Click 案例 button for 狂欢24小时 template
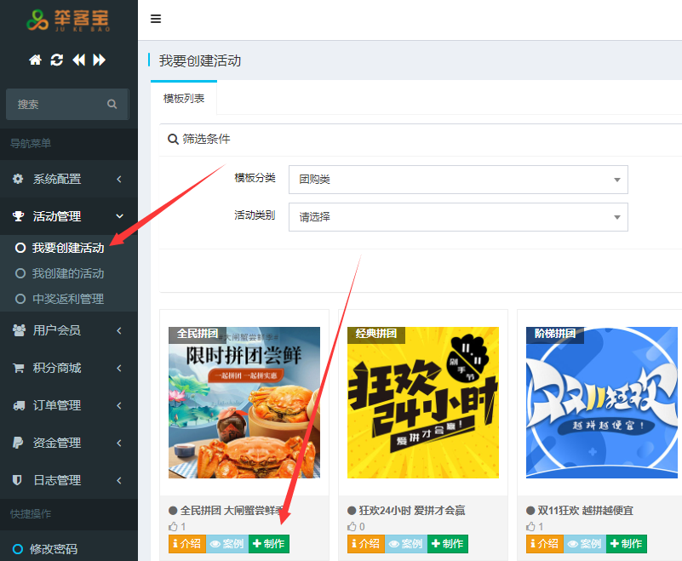Image resolution: width=682 pixels, height=561 pixels. coord(406,544)
